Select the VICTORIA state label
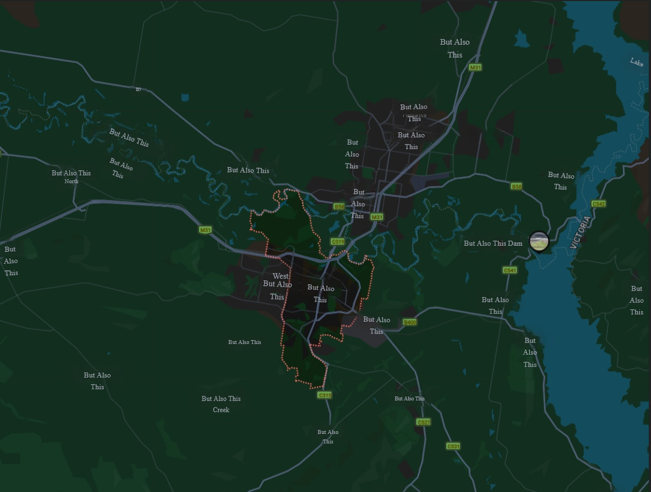 pos(581,232)
